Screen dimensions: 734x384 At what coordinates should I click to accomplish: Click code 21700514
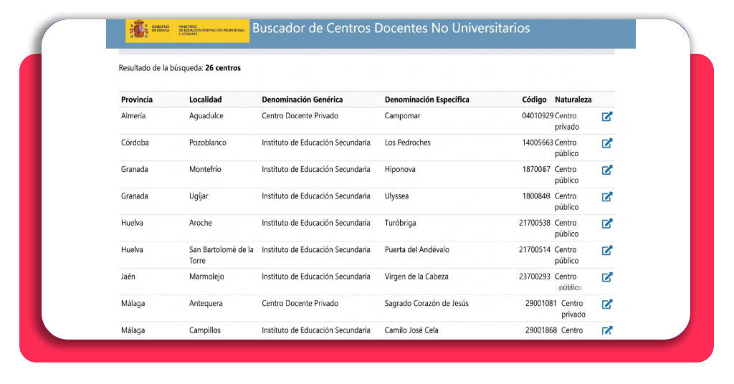(535, 250)
